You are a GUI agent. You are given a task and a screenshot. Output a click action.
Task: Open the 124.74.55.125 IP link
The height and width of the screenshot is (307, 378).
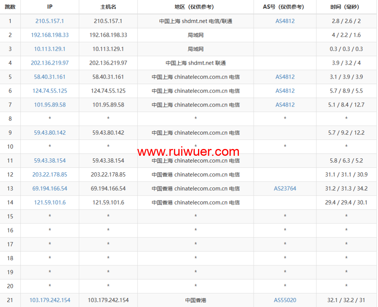coord(50,91)
